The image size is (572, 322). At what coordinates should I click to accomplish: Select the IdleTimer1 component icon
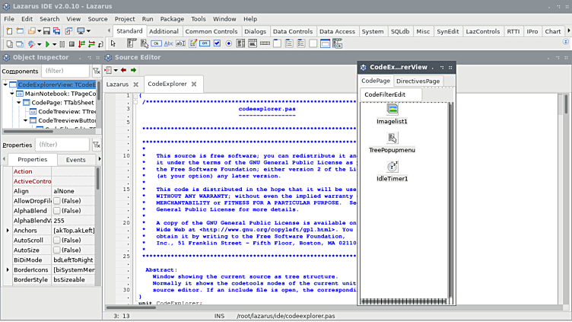392,167
